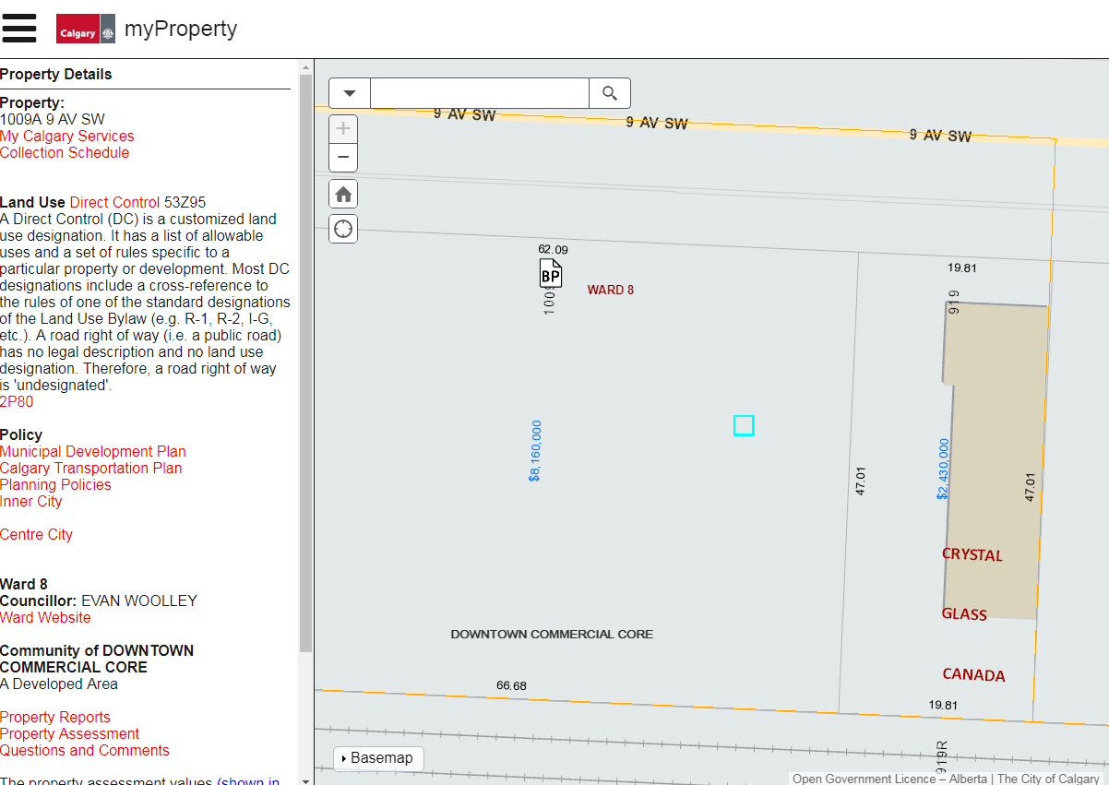Zoom out on the map
This screenshot has height=785, width=1109.
pos(343,158)
